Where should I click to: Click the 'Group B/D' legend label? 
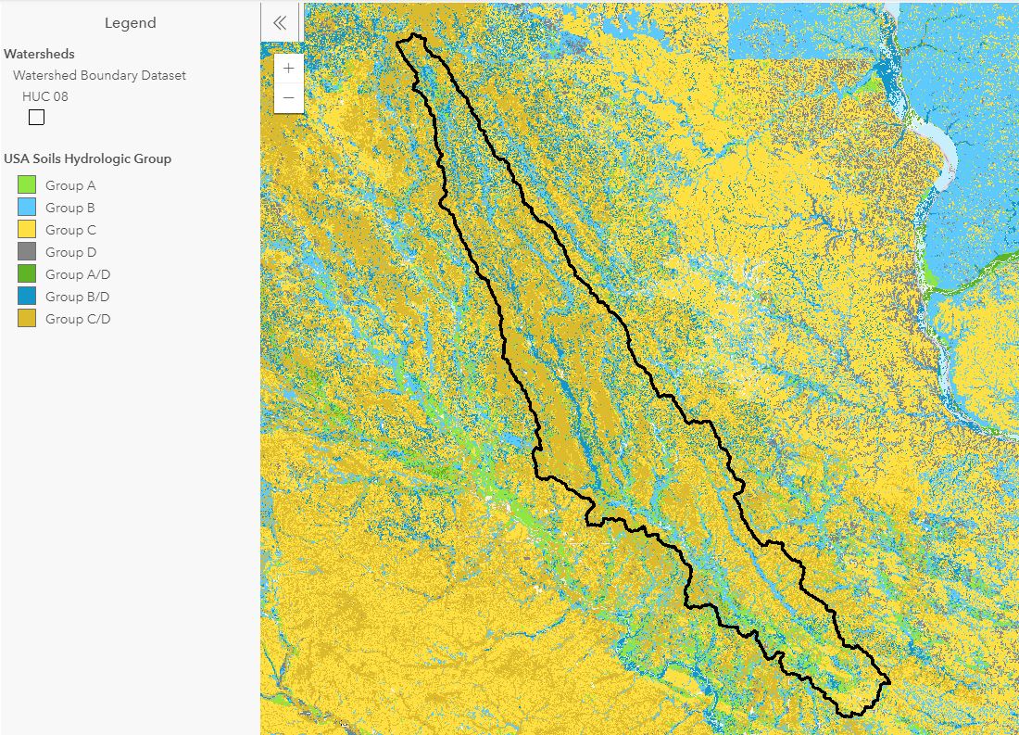click(x=77, y=297)
